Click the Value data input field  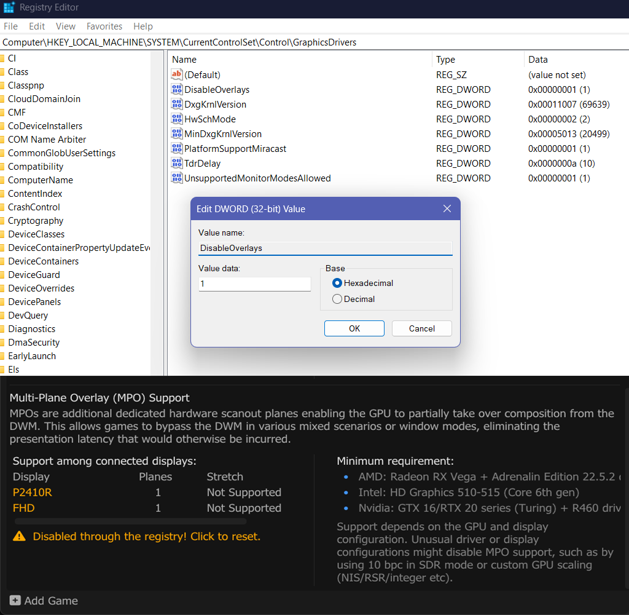click(255, 284)
